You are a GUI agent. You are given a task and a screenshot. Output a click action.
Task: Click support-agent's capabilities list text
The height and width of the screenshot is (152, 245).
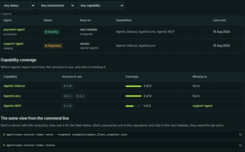click(x=136, y=45)
